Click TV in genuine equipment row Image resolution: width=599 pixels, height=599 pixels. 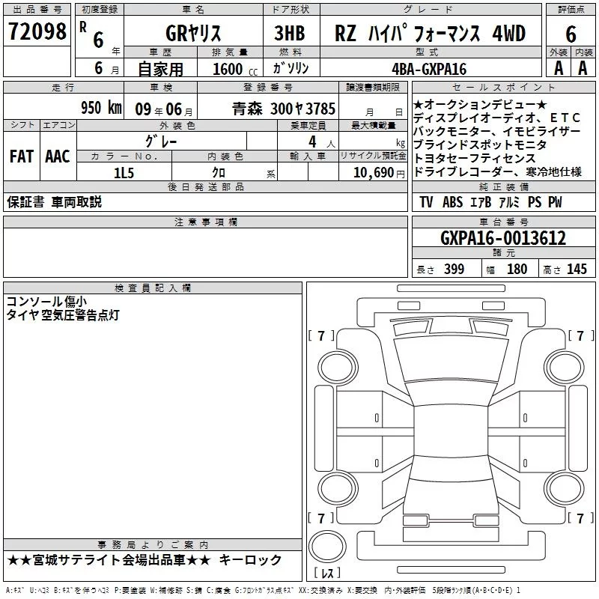click(x=426, y=202)
